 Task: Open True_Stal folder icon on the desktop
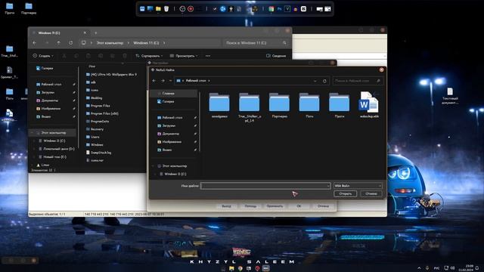click(x=10, y=51)
